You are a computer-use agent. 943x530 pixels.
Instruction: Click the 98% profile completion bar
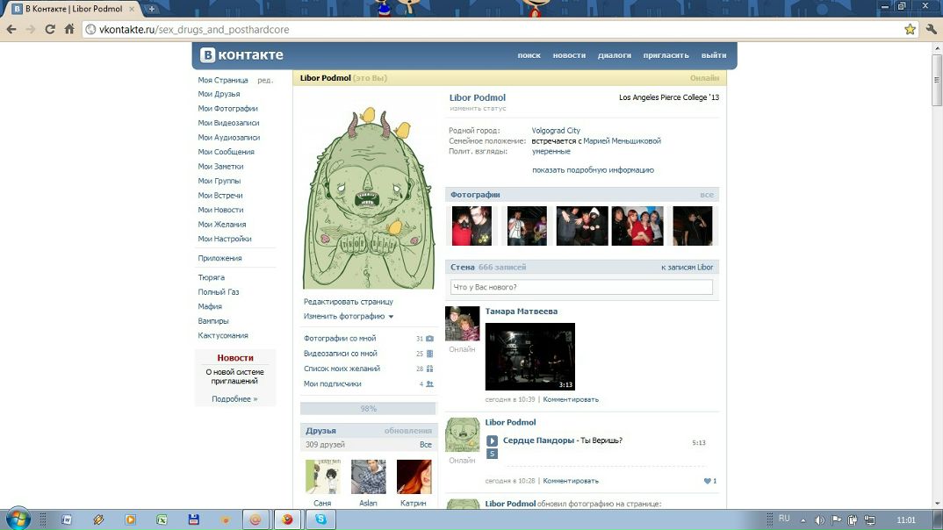pos(368,409)
